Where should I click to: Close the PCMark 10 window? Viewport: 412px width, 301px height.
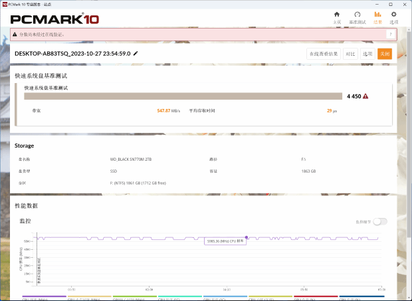[405, 5]
